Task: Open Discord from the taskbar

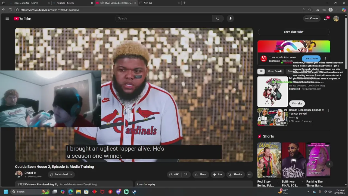Action: 118,192
